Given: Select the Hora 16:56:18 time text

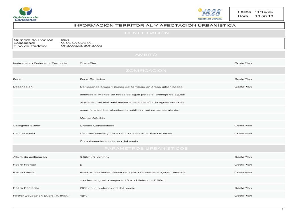Looking at the screenshot, I should (x=255, y=16).
